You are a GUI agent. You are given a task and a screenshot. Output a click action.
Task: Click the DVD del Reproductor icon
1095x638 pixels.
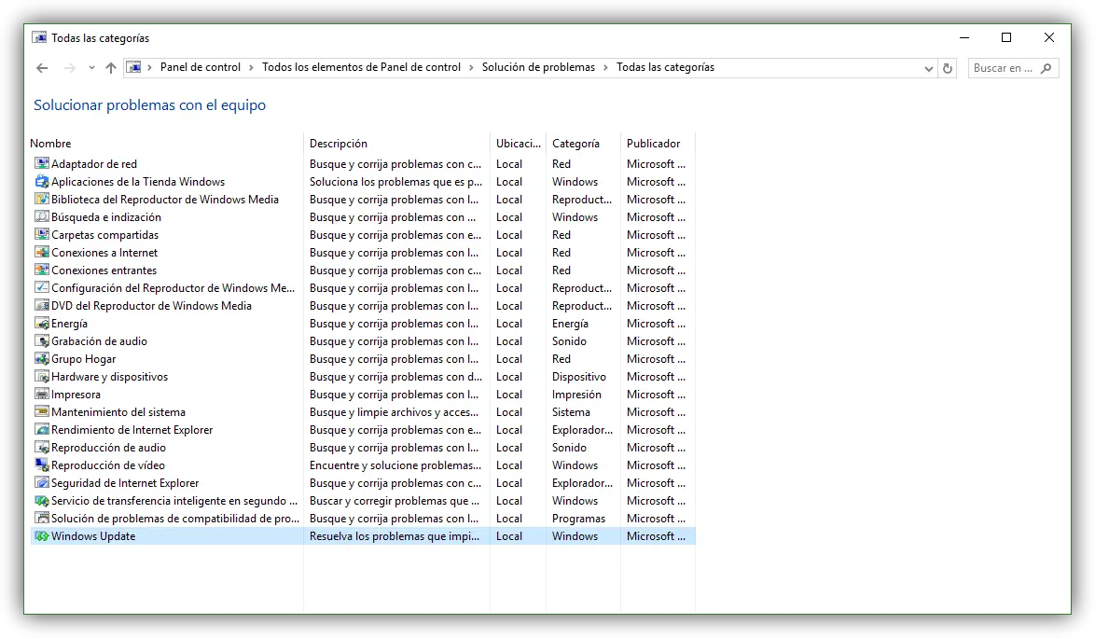click(42, 306)
